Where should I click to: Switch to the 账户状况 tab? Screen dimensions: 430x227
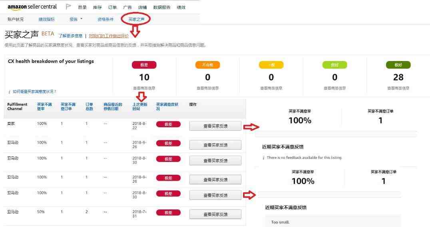pos(15,19)
